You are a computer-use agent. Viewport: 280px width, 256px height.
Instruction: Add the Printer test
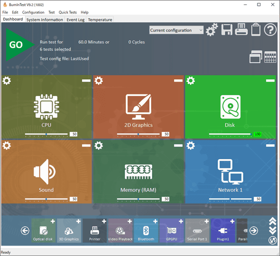[104, 221]
